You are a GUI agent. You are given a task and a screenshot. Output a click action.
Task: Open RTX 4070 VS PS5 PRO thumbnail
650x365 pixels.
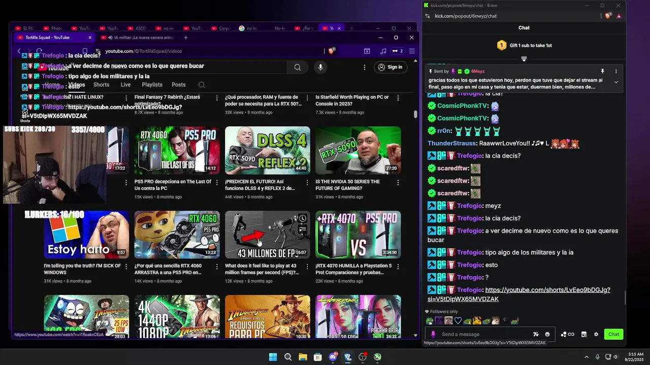coord(358,235)
